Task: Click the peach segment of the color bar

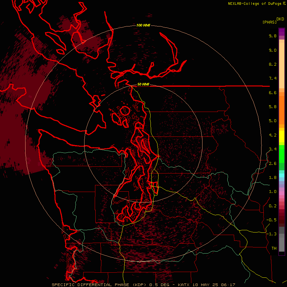Action: click(x=282, y=65)
